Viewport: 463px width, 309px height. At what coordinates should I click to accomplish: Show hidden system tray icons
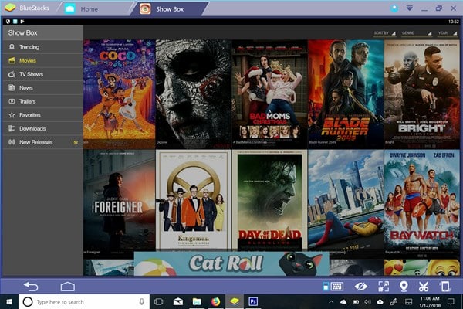[331, 302]
